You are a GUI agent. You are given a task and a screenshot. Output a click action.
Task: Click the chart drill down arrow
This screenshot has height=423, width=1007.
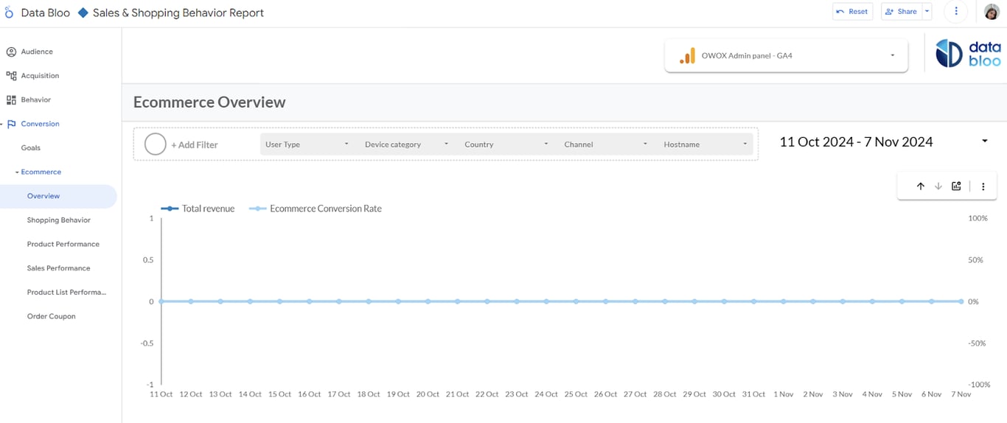(x=938, y=186)
